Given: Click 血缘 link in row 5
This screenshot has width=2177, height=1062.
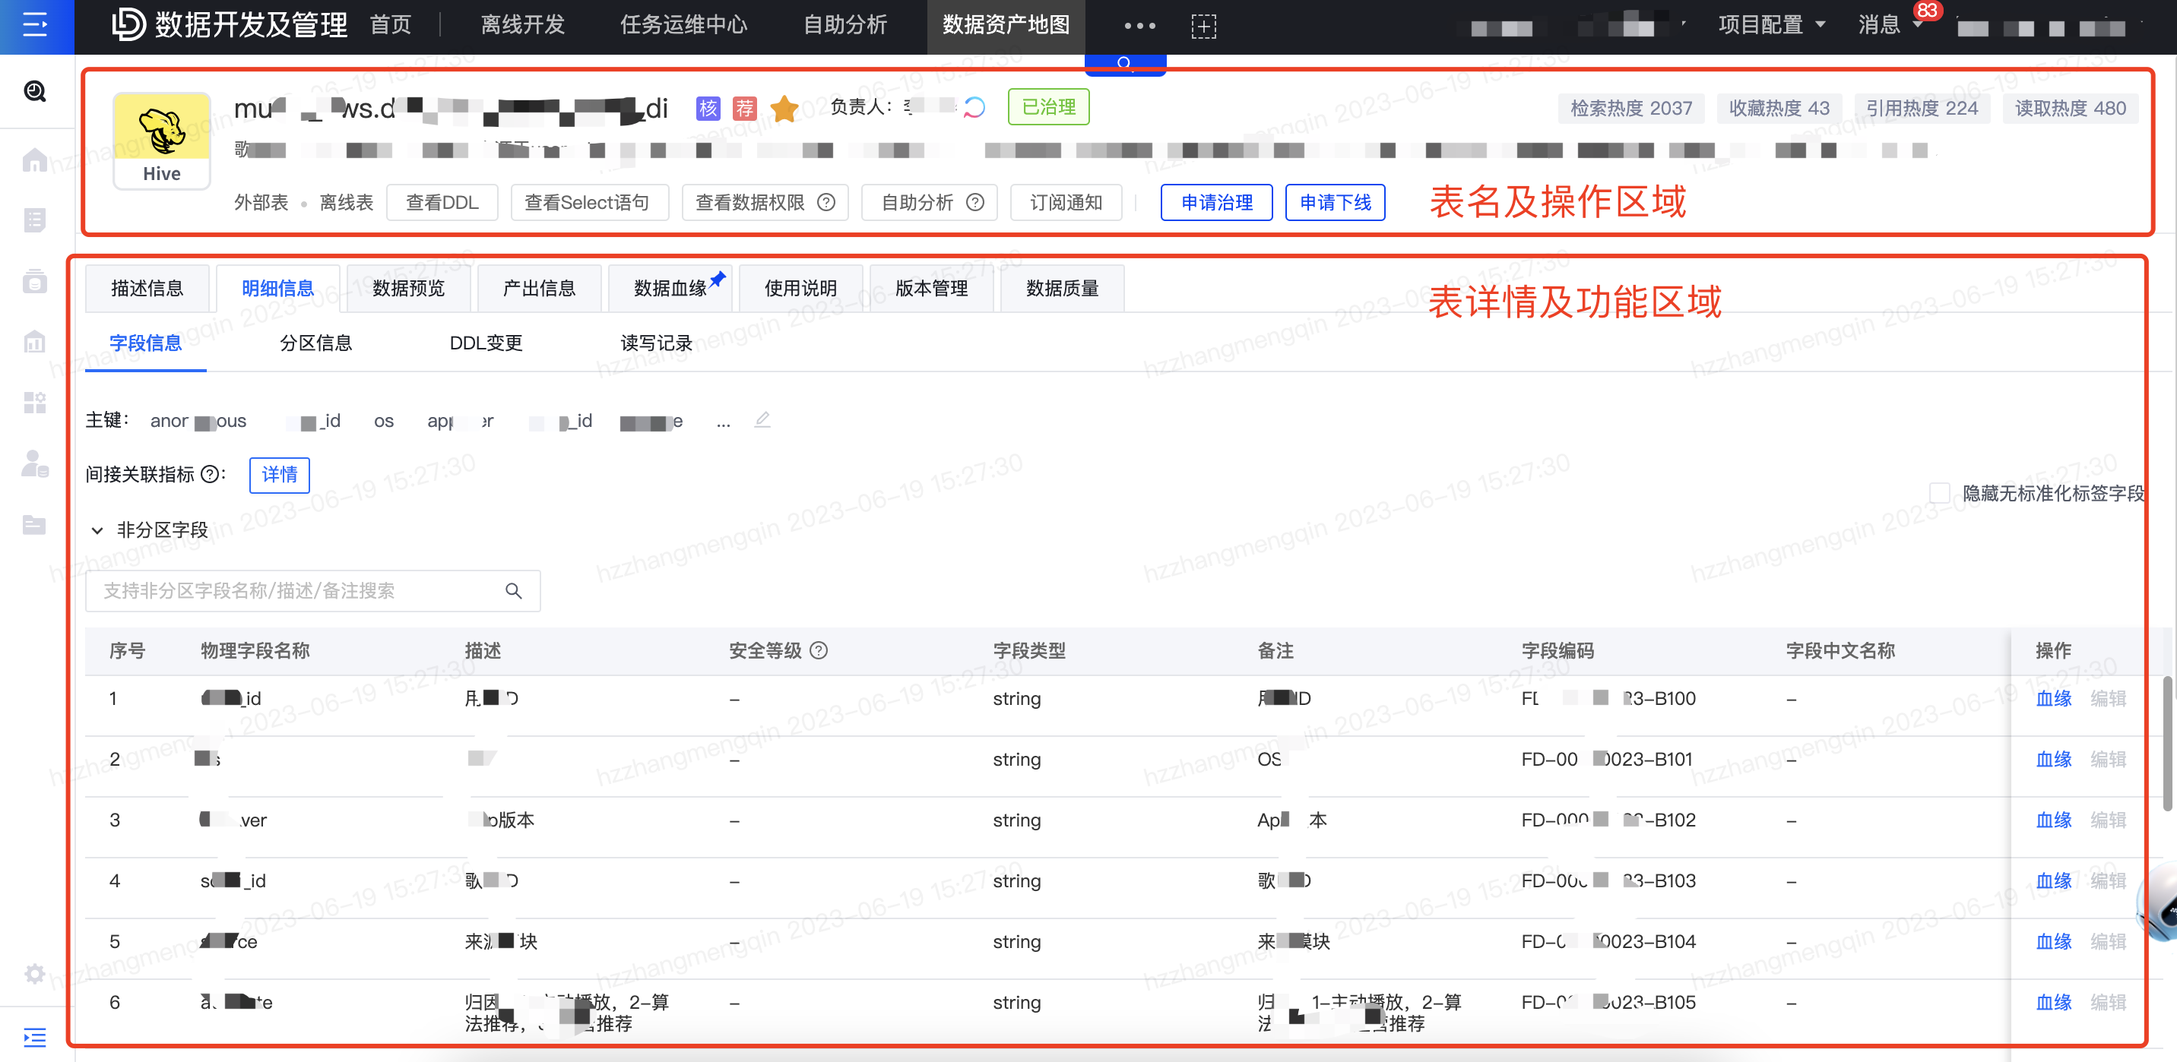Looking at the screenshot, I should point(2054,942).
